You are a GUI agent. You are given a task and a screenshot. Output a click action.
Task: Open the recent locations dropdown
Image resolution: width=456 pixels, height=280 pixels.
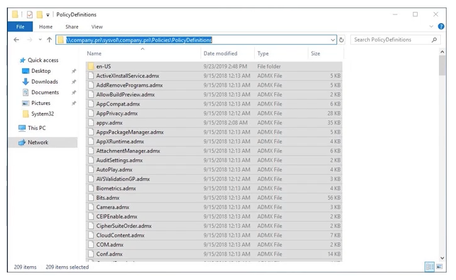coord(40,40)
